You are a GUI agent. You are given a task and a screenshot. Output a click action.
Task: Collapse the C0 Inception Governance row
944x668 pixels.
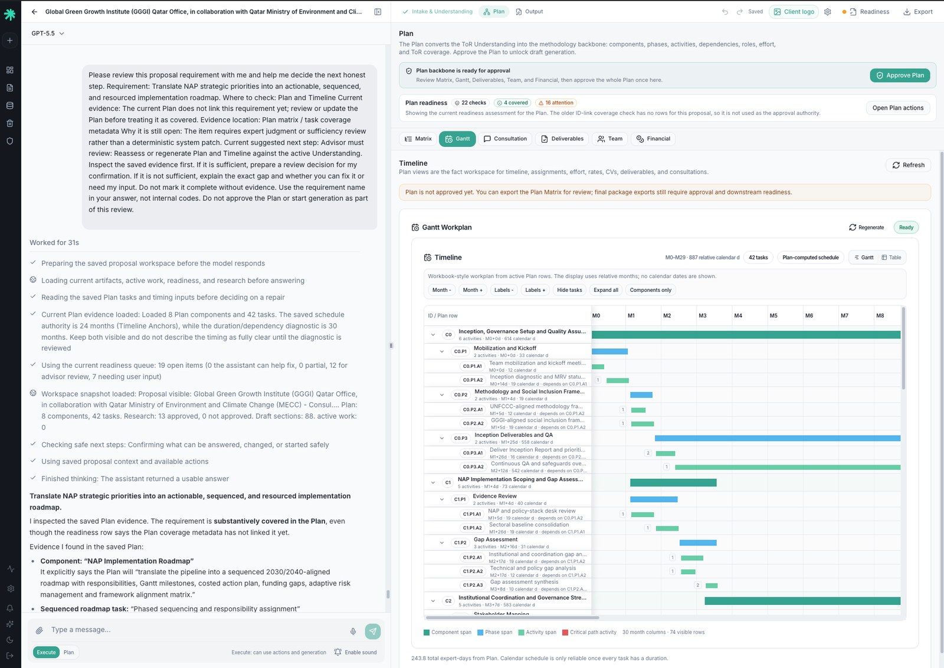point(433,335)
